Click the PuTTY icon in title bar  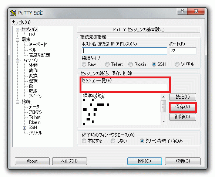click(13, 13)
